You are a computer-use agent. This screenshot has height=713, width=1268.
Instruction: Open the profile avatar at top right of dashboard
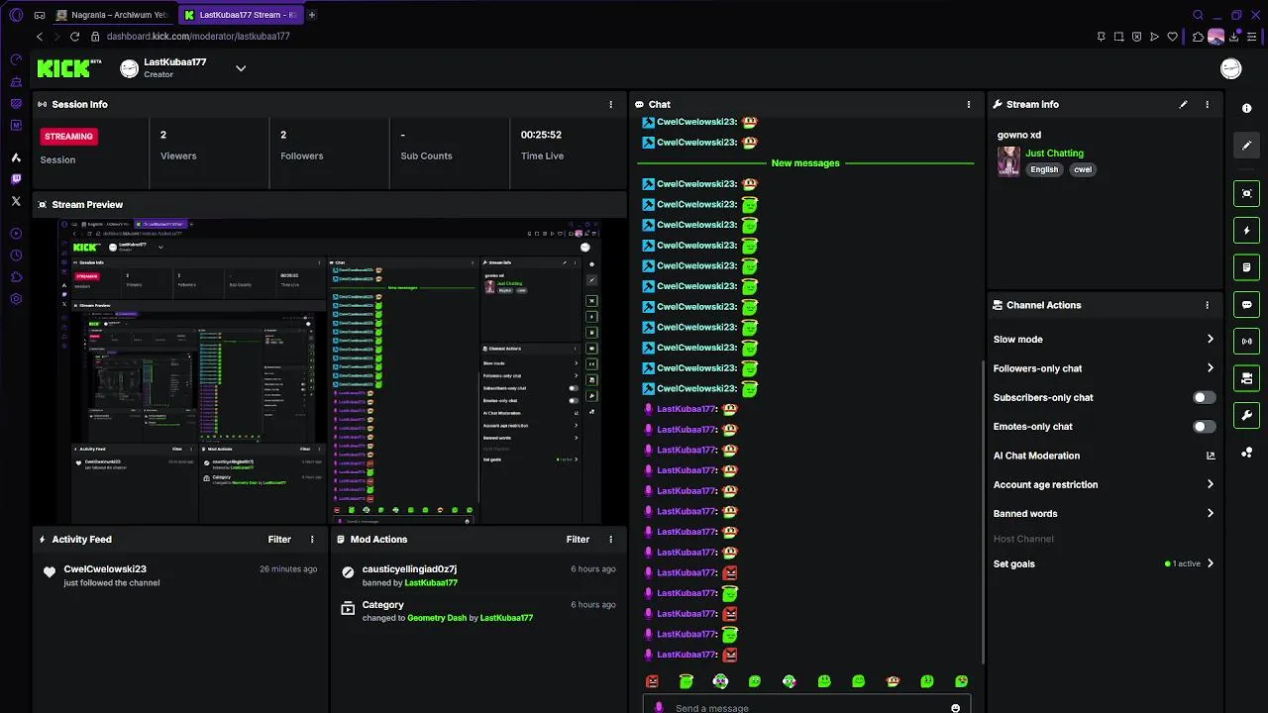click(1231, 68)
